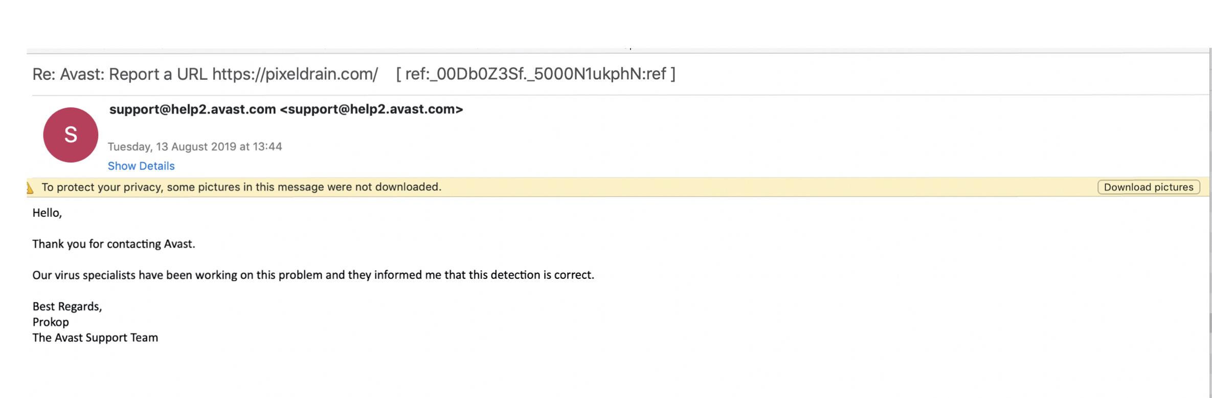Click the "Re: Avast: Report a URL" subject text
The image size is (1212, 398).
point(120,74)
